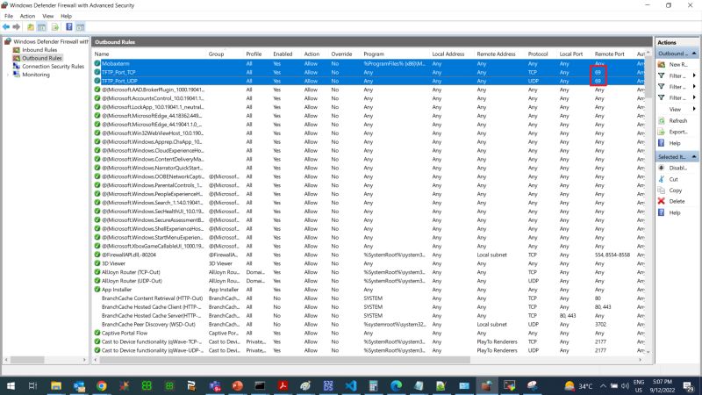Select the Monitoring tree node
This screenshot has width=702, height=395.
pos(36,75)
